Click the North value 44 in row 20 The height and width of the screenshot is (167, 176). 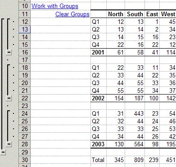click(x=116, y=83)
